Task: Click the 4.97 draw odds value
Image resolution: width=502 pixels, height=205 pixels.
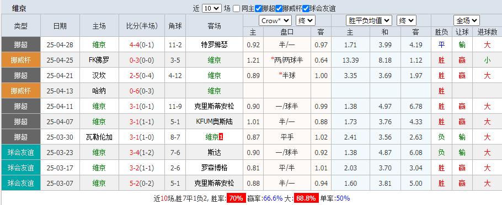Action: pos(385,106)
